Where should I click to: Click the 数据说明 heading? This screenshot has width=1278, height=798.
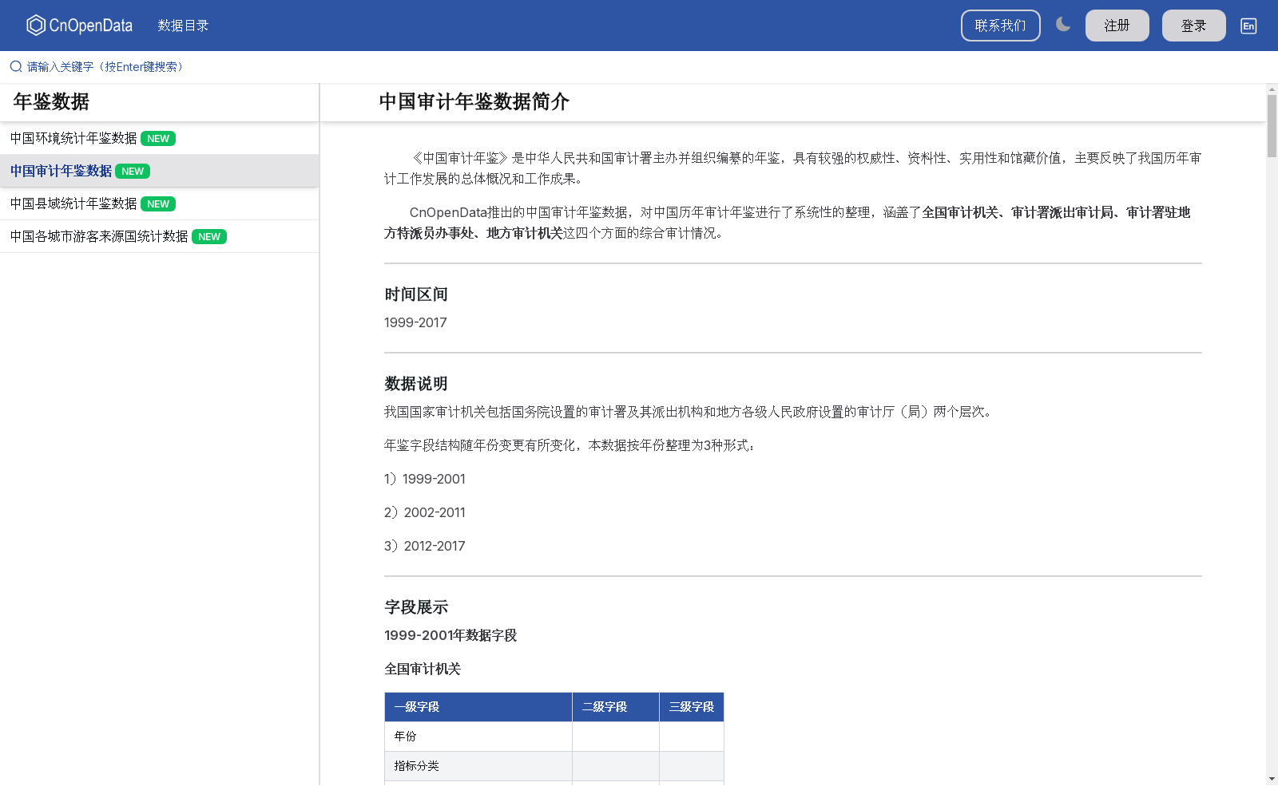[x=416, y=384]
